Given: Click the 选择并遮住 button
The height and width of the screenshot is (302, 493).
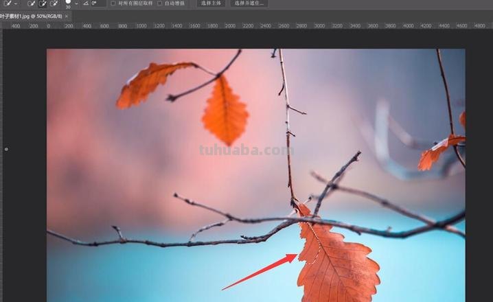Looking at the screenshot, I should pyautogui.click(x=249, y=3).
